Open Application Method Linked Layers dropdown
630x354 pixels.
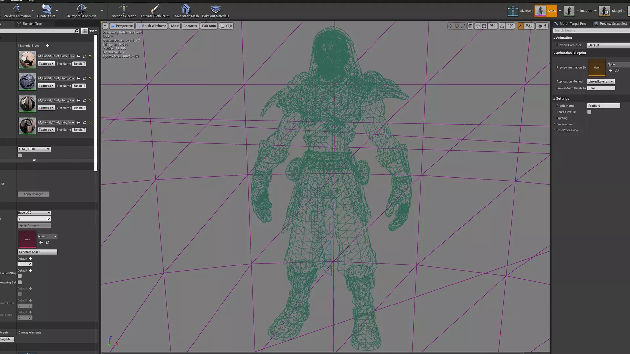[601, 81]
